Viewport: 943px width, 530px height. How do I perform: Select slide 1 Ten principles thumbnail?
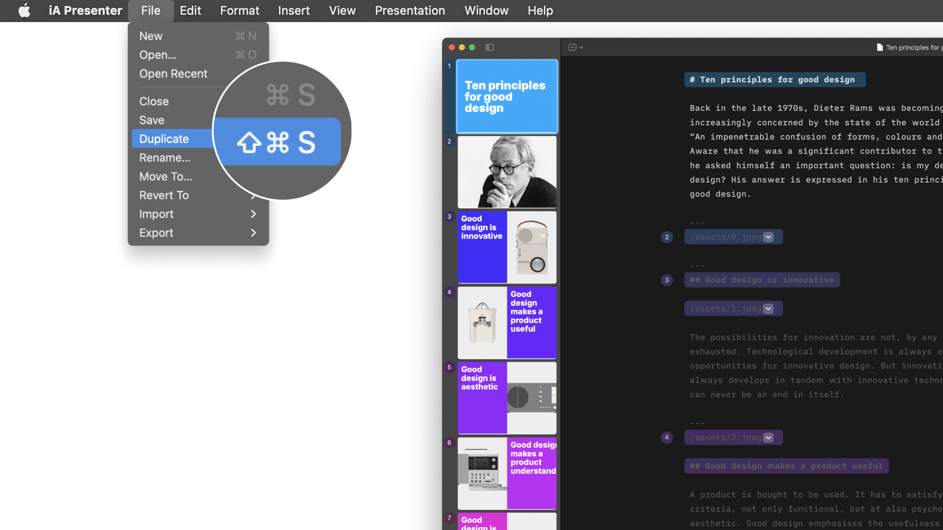coord(507,96)
